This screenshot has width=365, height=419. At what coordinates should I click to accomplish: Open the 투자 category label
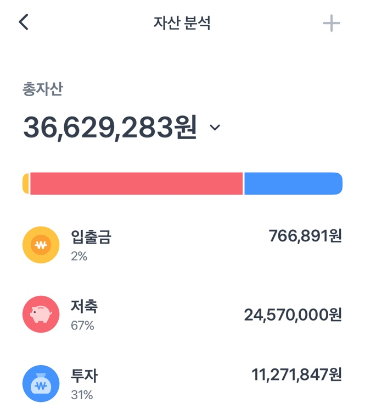tap(84, 376)
